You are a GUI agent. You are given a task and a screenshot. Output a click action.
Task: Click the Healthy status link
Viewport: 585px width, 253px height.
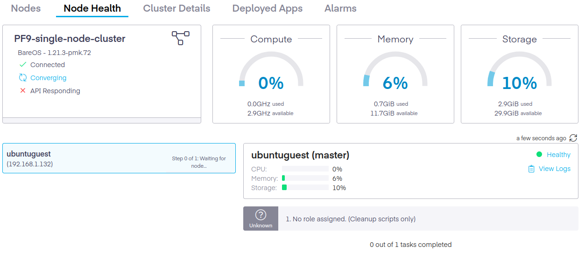pos(558,155)
